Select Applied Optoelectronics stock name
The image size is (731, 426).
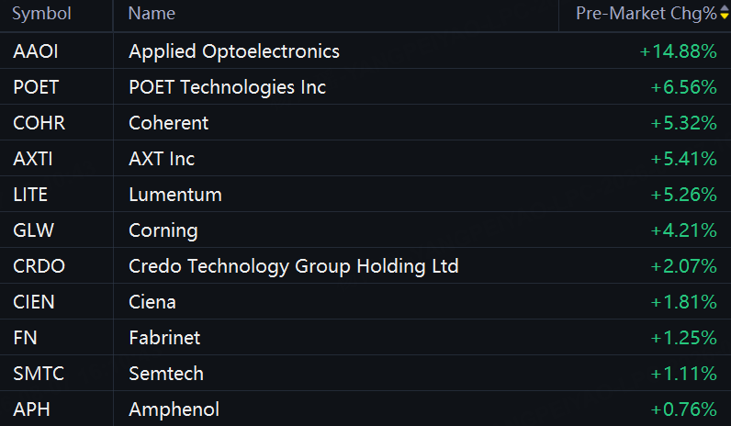point(234,51)
